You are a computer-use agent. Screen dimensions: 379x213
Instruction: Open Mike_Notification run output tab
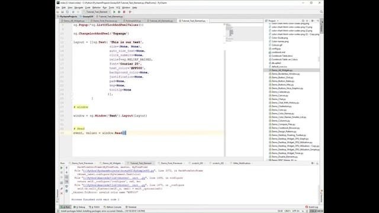coord(242,163)
